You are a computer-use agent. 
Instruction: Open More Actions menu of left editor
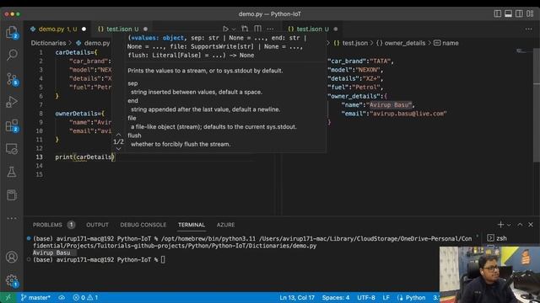[x=270, y=29]
